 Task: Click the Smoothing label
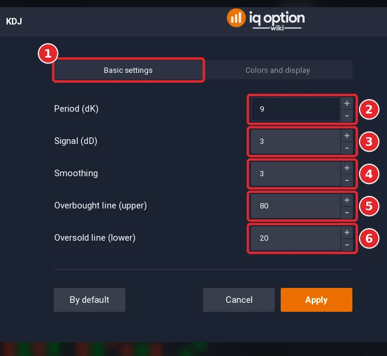pyautogui.click(x=76, y=173)
